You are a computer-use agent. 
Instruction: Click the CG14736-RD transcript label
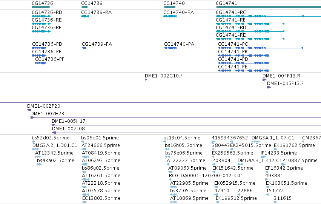[x=47, y=12]
